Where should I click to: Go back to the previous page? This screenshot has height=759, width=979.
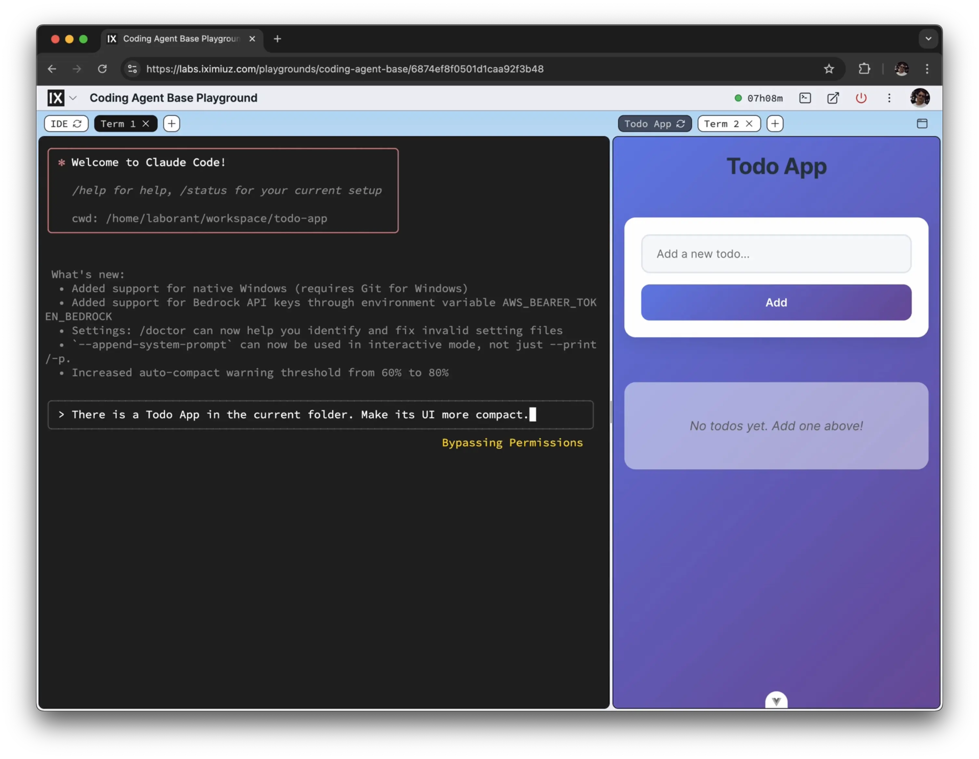52,69
